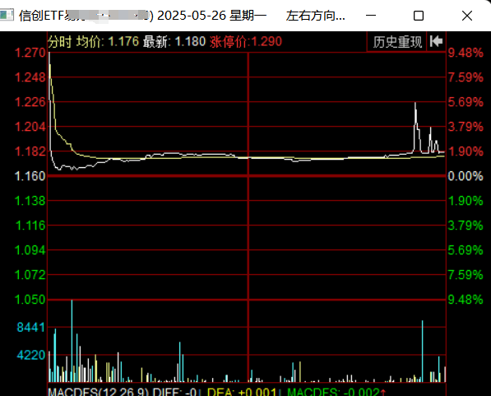This screenshot has height=396, width=491.
Task: Close the 信创ETF chart window
Action: (467, 16)
